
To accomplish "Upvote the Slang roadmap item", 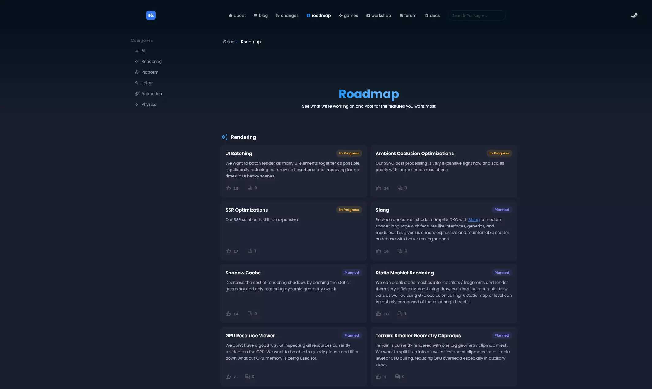I will [x=379, y=251].
